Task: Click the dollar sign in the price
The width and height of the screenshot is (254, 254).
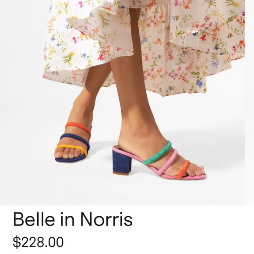Action: [16, 242]
